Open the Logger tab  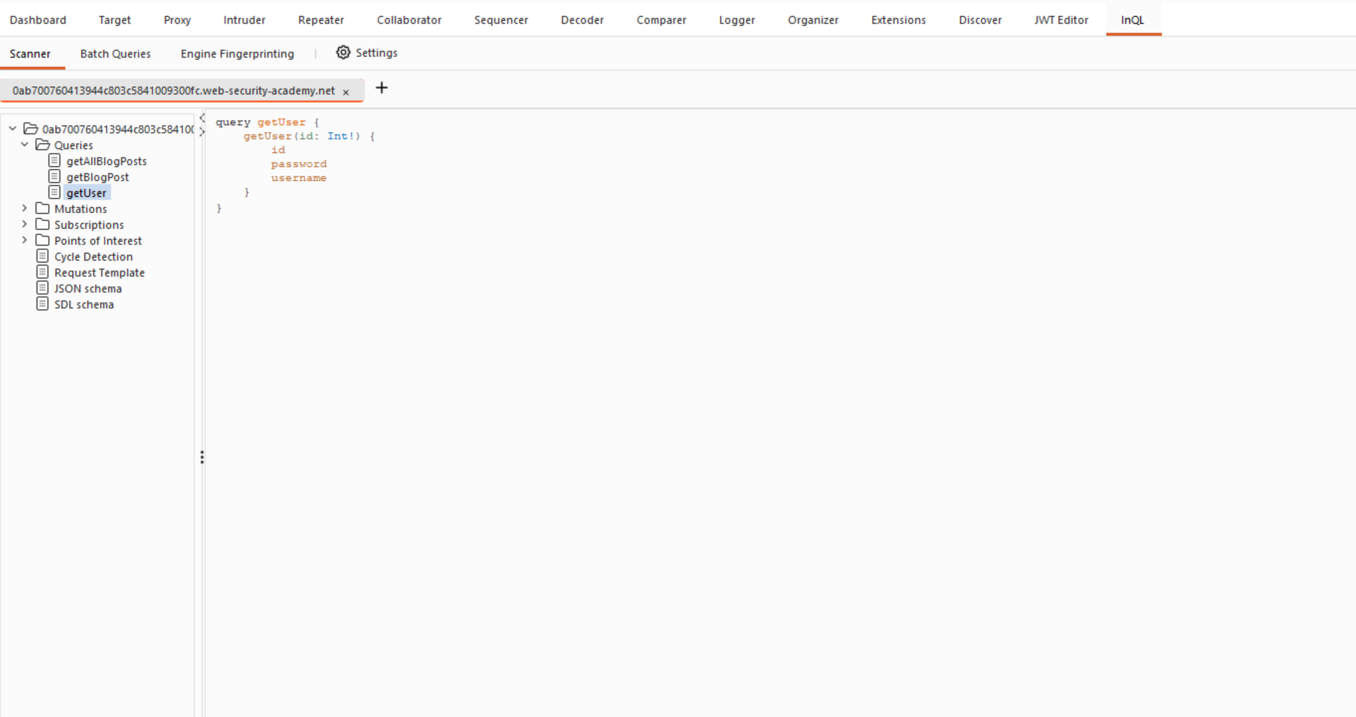pos(737,20)
